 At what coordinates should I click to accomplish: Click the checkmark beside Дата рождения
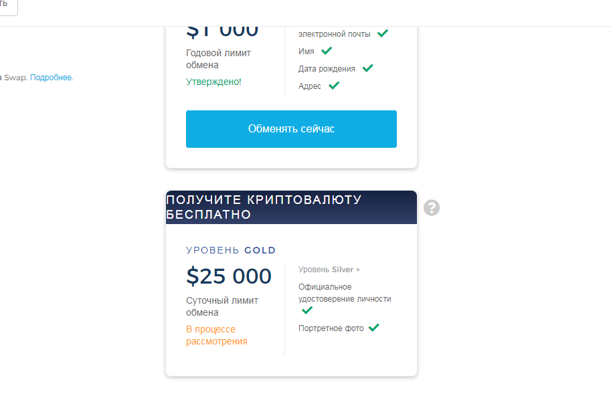[367, 68]
